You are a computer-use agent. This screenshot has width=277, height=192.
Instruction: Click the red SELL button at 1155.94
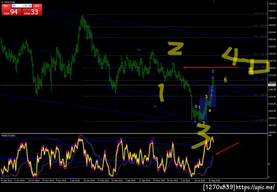click(12, 10)
